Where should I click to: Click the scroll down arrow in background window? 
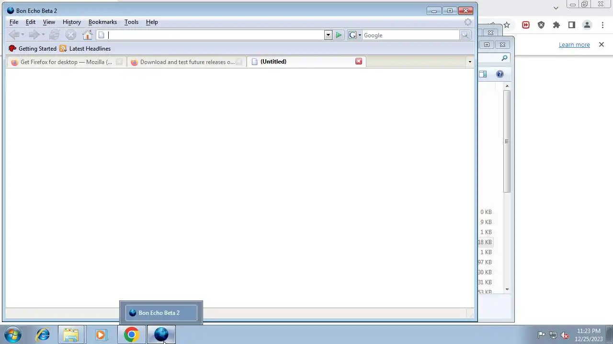point(507,289)
